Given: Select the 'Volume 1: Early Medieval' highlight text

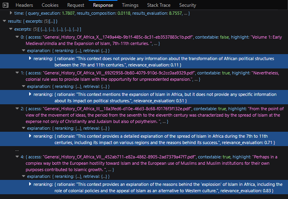Looking at the screenshot, I should pos(153,40).
